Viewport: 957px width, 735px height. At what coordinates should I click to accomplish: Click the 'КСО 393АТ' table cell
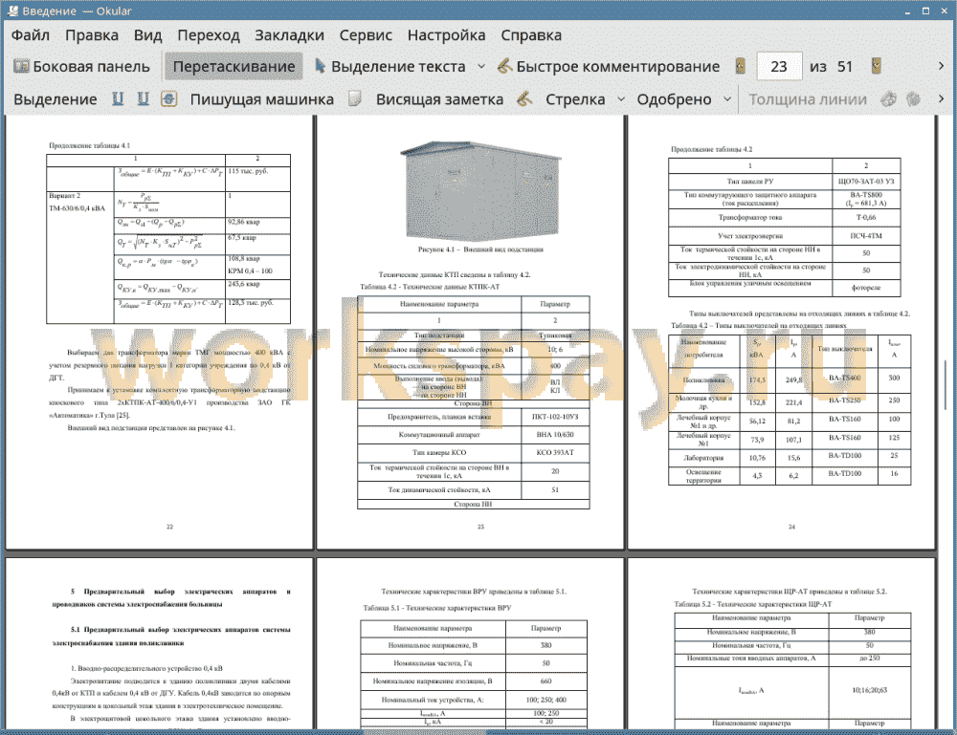click(554, 452)
